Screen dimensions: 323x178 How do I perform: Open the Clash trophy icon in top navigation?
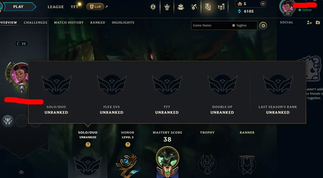[167, 7]
